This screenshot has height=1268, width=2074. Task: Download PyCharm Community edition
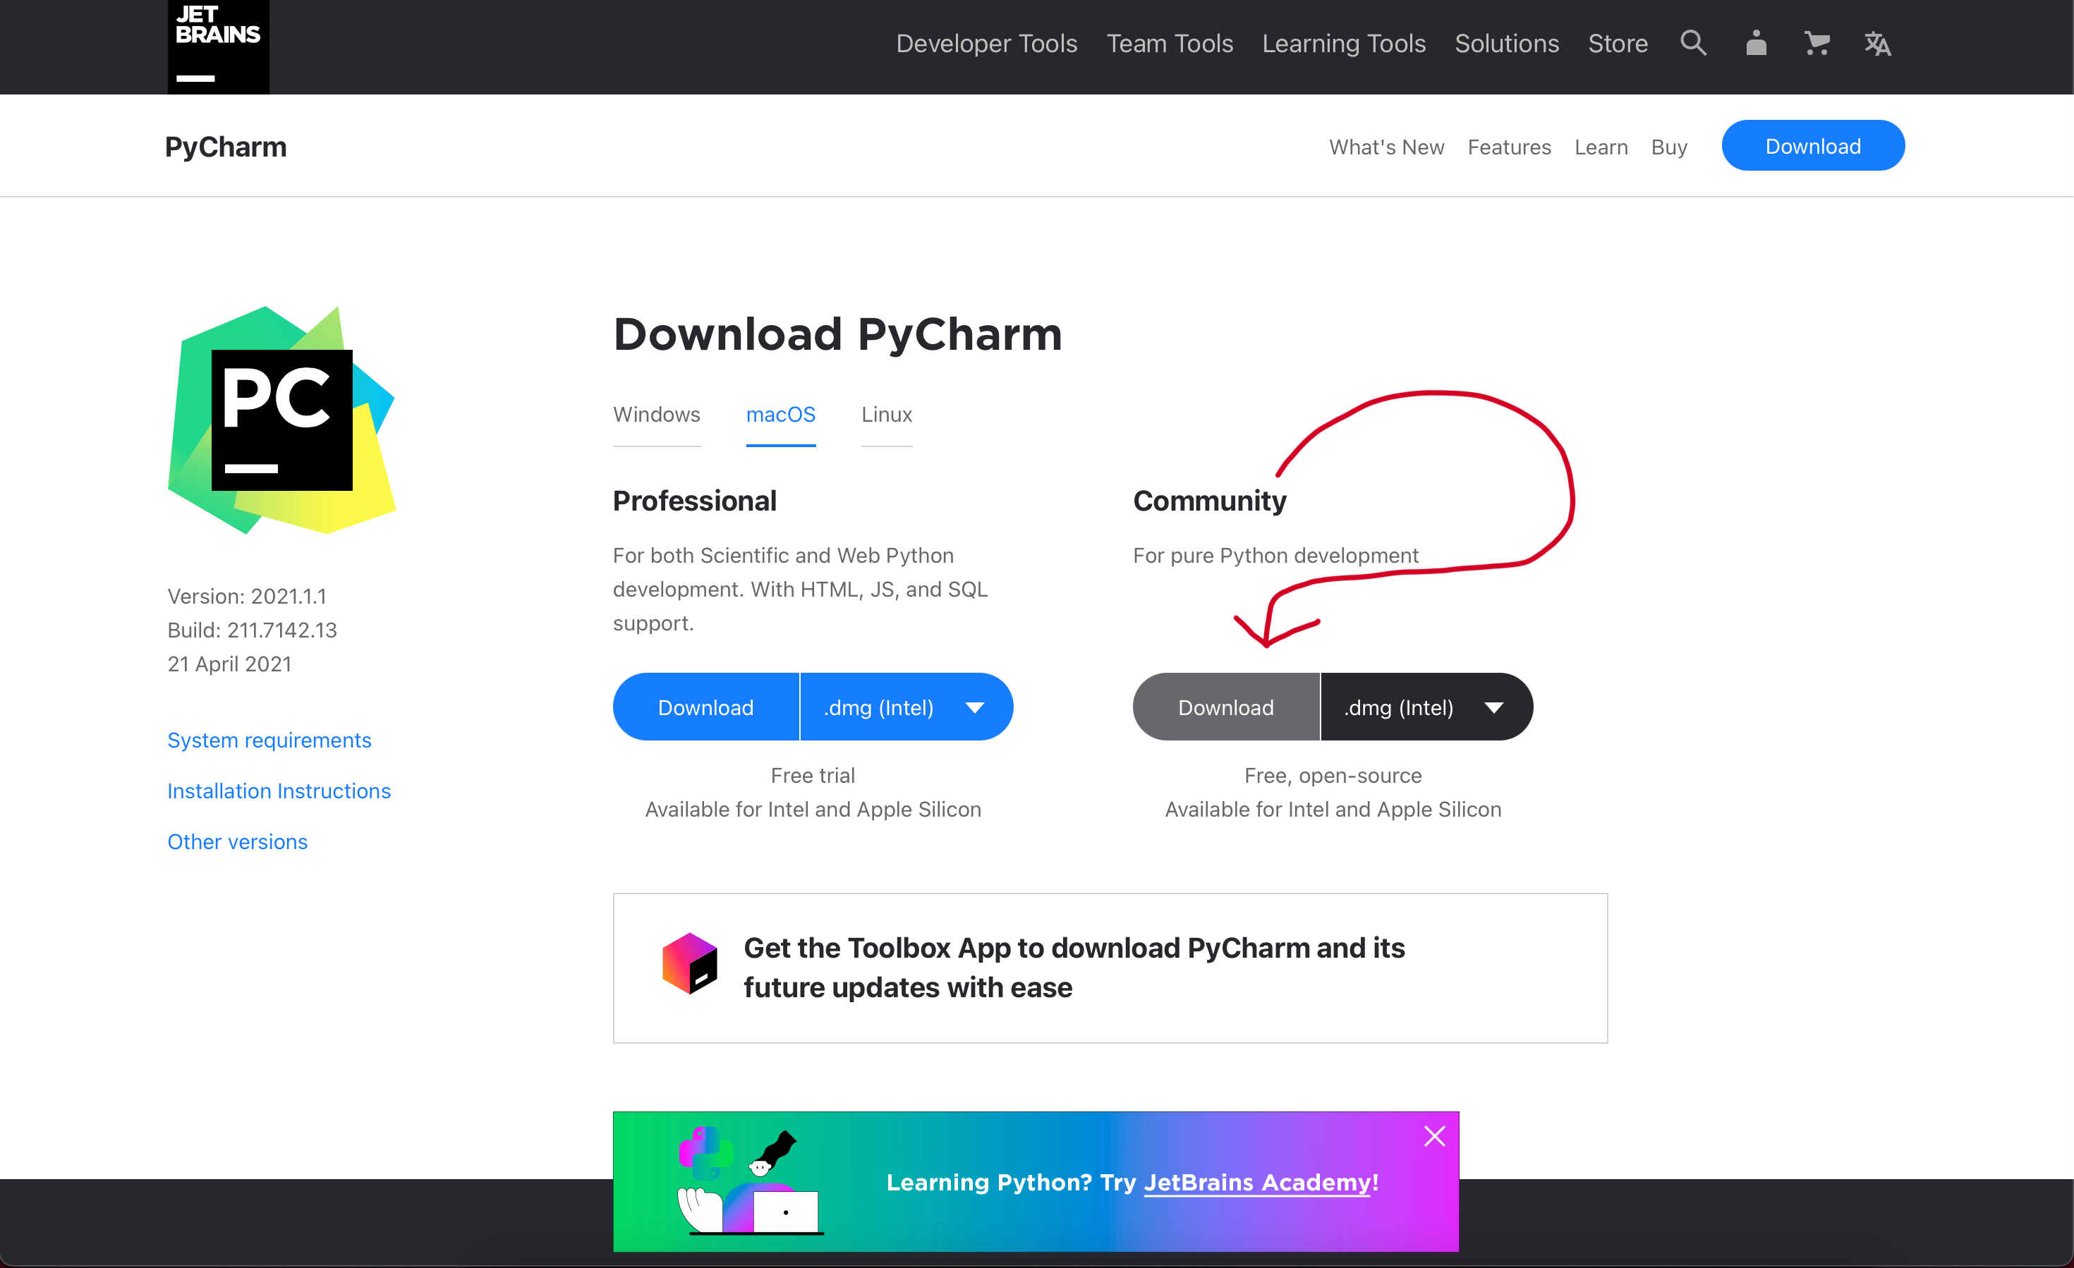[1225, 707]
